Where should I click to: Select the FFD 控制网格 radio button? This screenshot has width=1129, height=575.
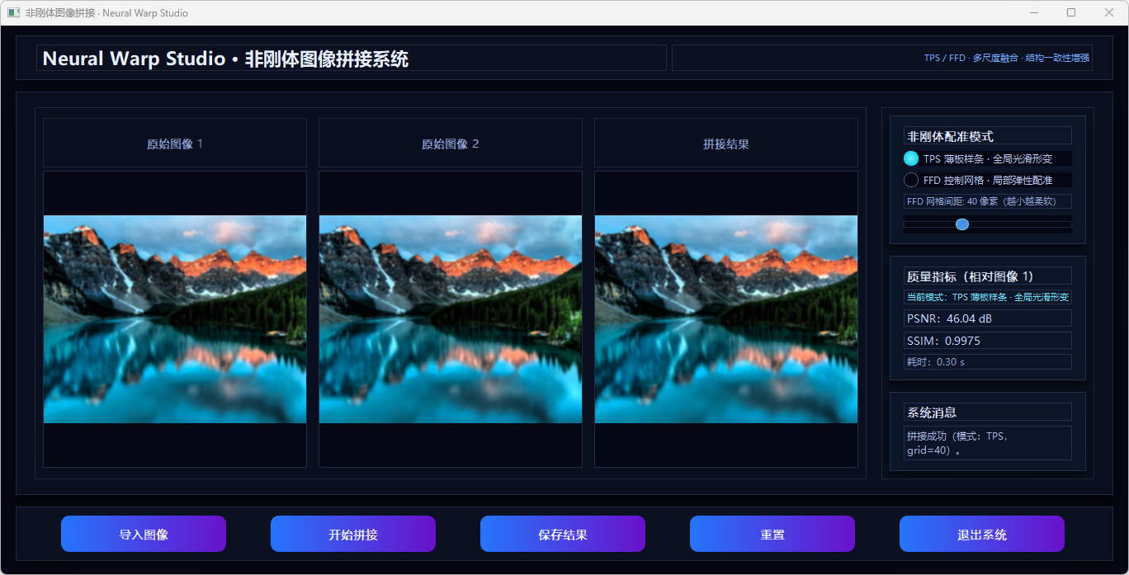coord(911,180)
